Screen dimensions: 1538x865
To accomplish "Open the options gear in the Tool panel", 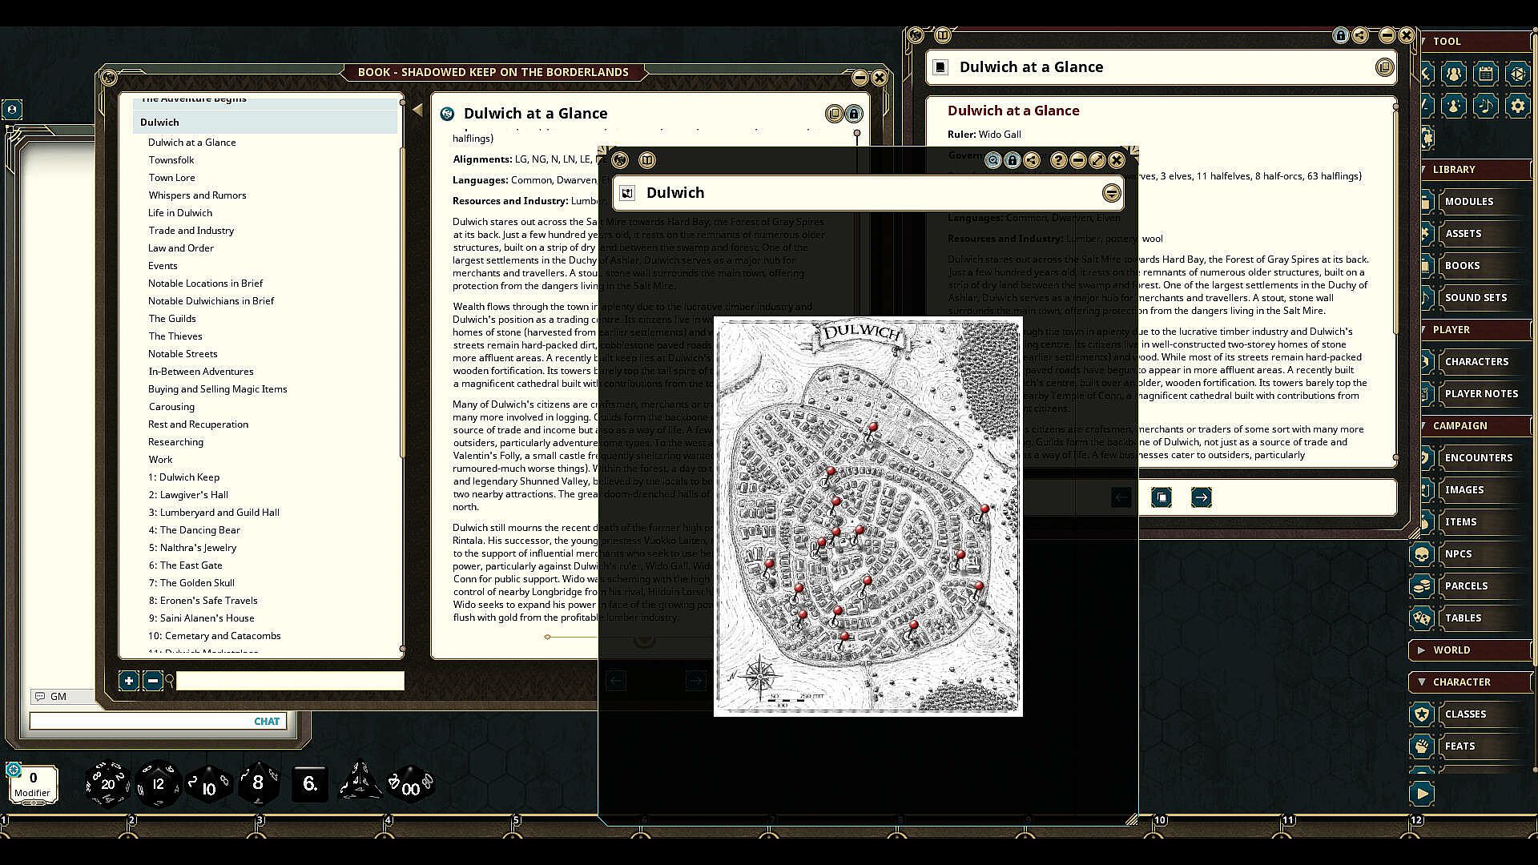I will tap(1517, 106).
